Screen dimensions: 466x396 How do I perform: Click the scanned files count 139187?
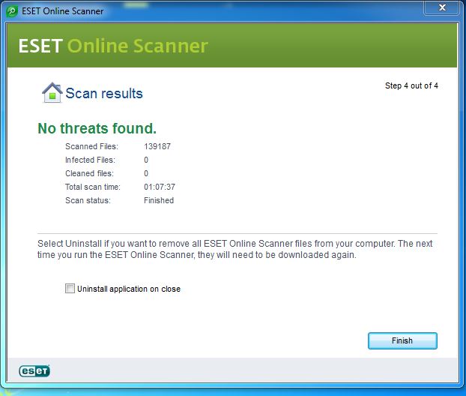click(x=157, y=146)
